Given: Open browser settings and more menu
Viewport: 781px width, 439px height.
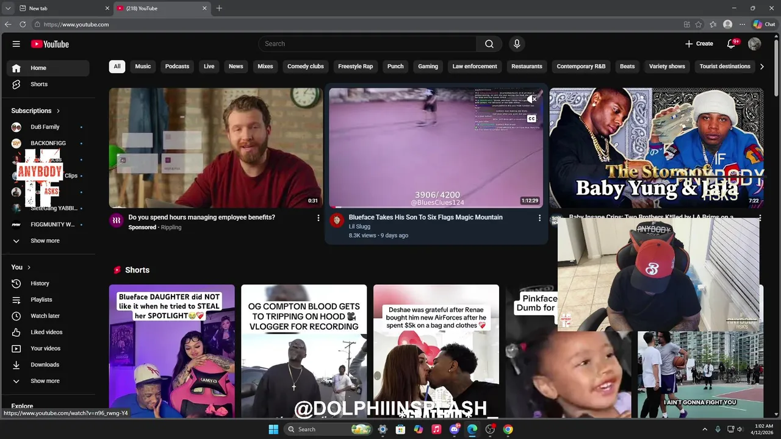Looking at the screenshot, I should click(x=742, y=24).
